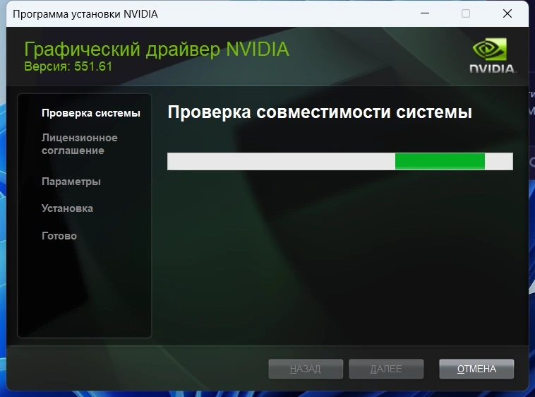Select the Готово step in sidebar
Image resolution: width=535 pixels, height=397 pixels.
pyautogui.click(x=59, y=236)
